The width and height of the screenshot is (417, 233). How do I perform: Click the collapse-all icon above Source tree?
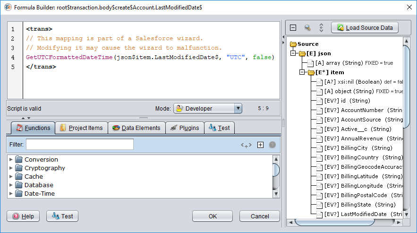coord(293,27)
